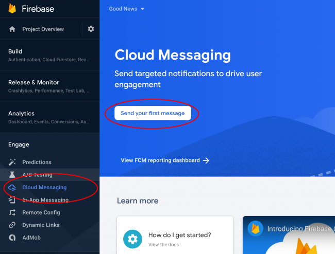Select Dynamic Links in the sidebar
Viewport: 335px width, 254px height.
pyautogui.click(x=49, y=225)
